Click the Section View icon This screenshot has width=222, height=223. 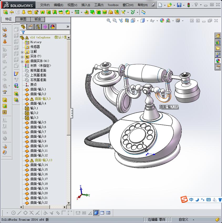(x=127, y=20)
